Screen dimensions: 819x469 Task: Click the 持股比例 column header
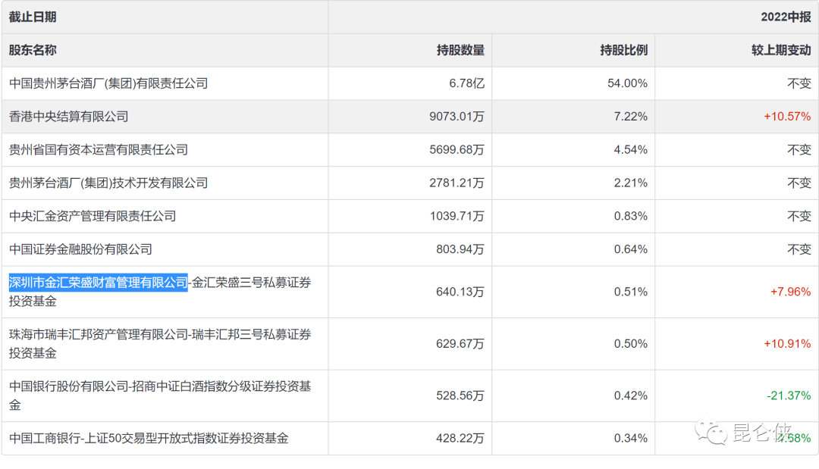[x=623, y=50]
